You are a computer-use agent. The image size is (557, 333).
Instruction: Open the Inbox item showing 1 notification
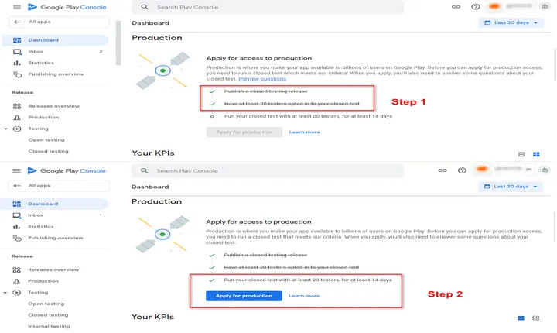[55, 215]
